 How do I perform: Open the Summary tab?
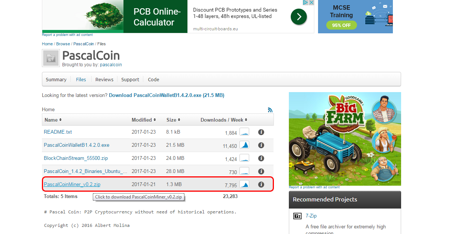[56, 79]
